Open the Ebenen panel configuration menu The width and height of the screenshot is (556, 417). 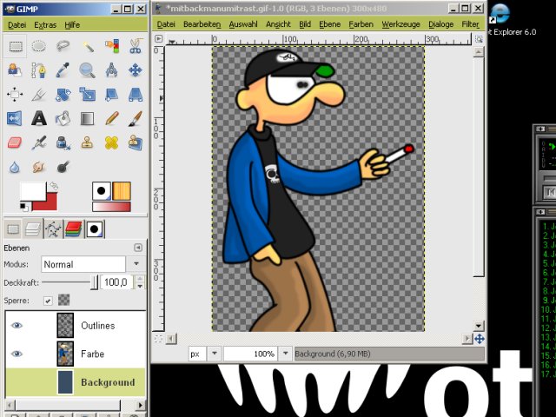point(138,248)
